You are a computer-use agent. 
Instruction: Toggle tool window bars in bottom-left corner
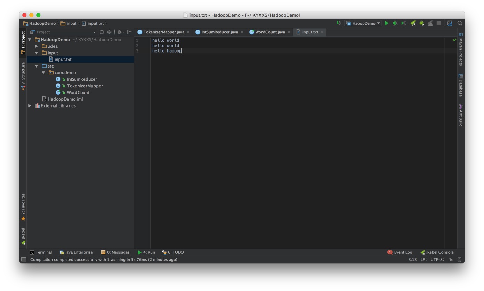(x=24, y=259)
